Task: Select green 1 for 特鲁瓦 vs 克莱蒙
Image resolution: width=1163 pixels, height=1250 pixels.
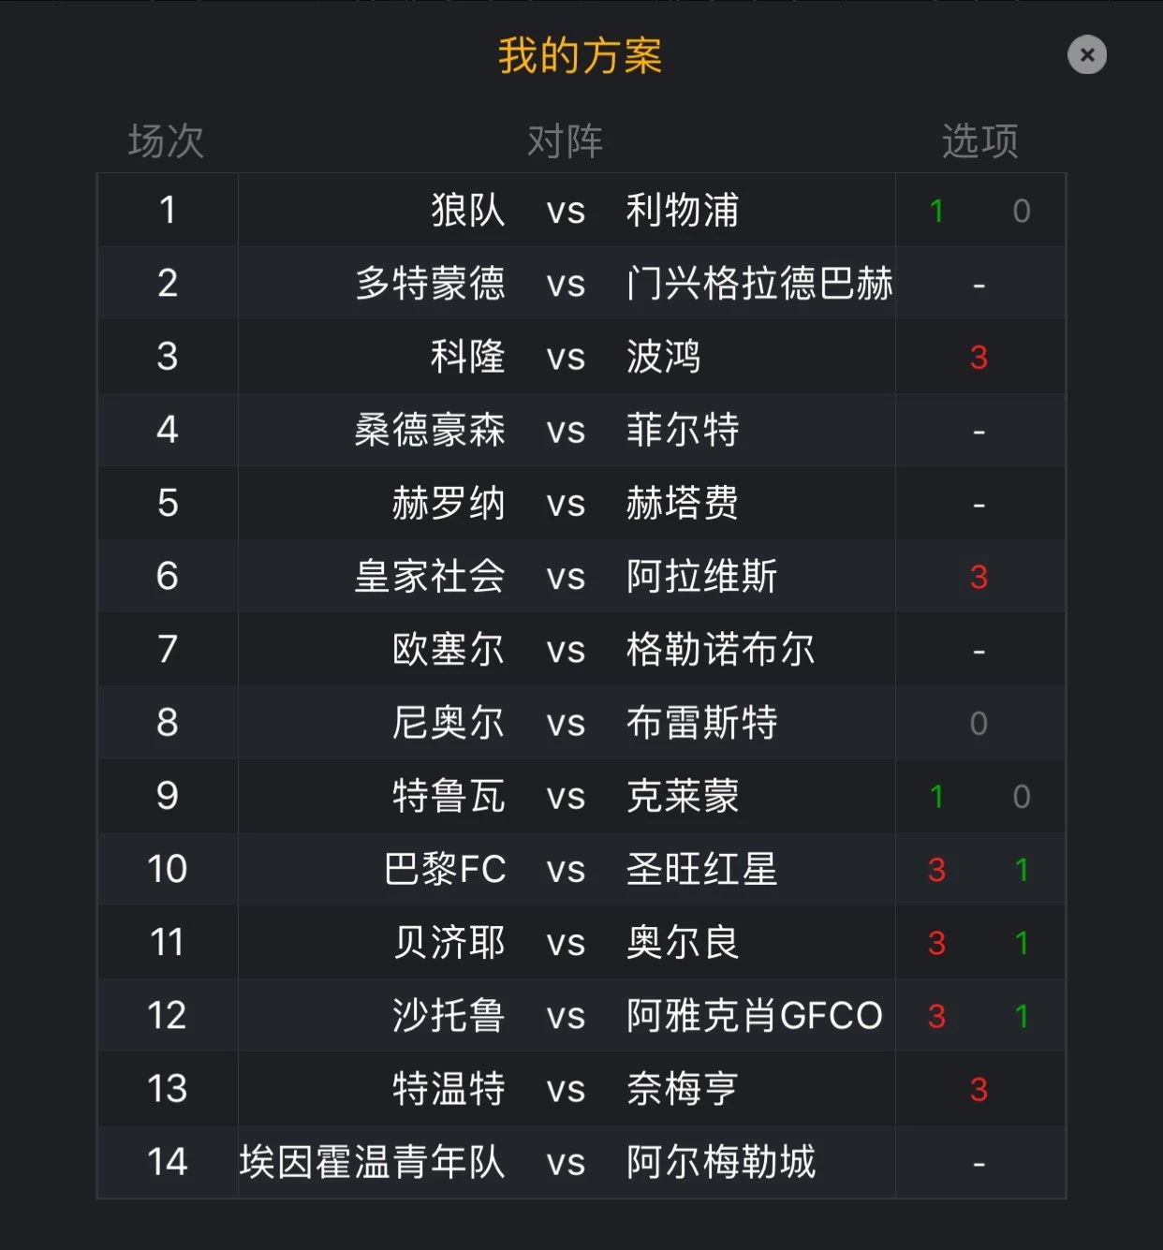Action: (x=936, y=796)
